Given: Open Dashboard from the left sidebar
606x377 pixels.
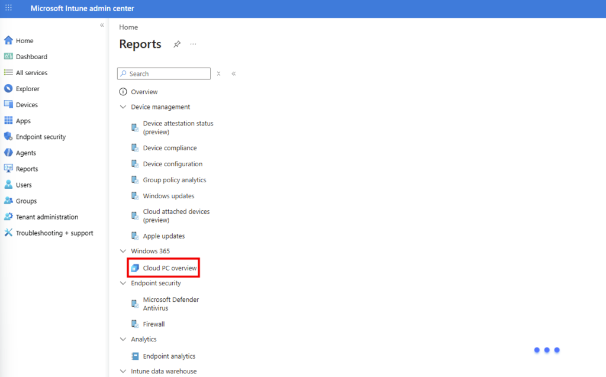Looking at the screenshot, I should coord(31,57).
